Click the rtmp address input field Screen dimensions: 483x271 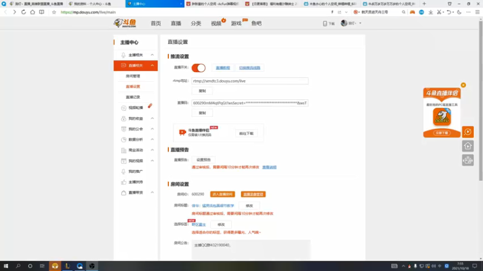point(250,81)
